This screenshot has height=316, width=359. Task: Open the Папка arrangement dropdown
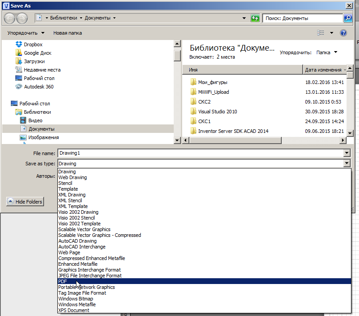pyautogui.click(x=327, y=52)
